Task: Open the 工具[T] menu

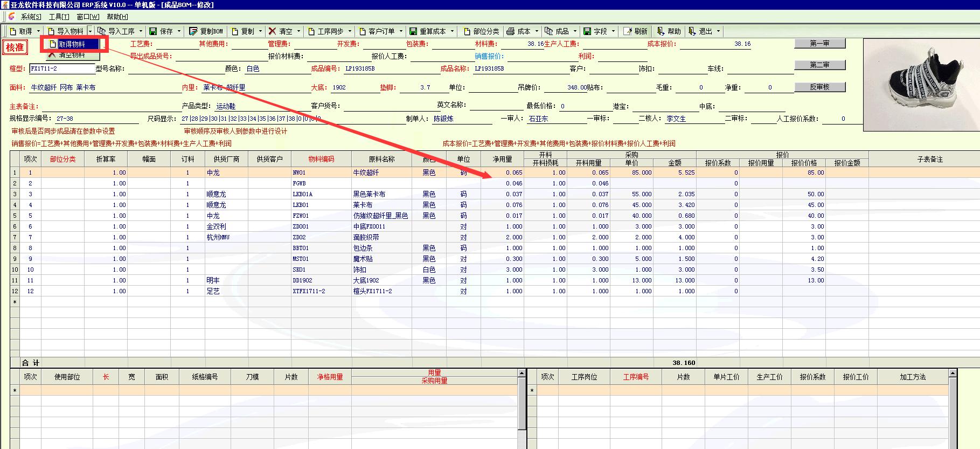Action: (x=59, y=17)
